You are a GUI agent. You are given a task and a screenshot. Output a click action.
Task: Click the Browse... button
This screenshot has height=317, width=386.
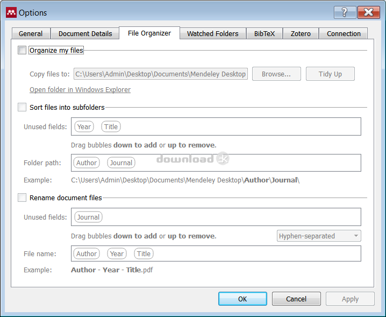point(276,74)
